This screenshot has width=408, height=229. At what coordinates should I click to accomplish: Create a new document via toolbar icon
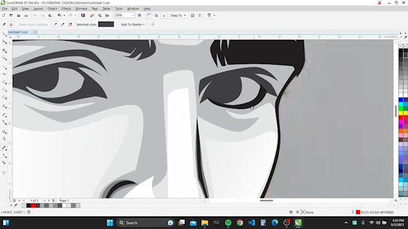point(4,16)
